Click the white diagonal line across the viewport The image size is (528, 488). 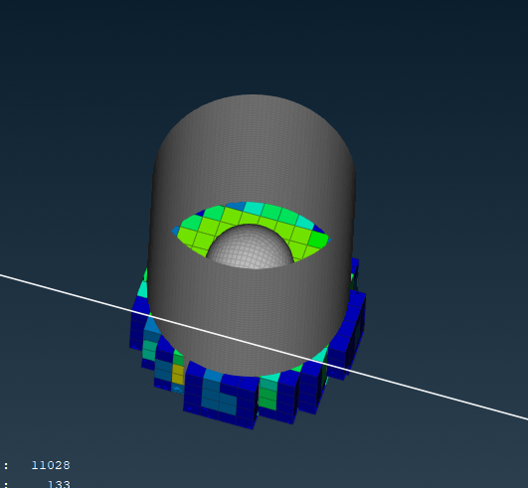pyautogui.click(x=264, y=347)
